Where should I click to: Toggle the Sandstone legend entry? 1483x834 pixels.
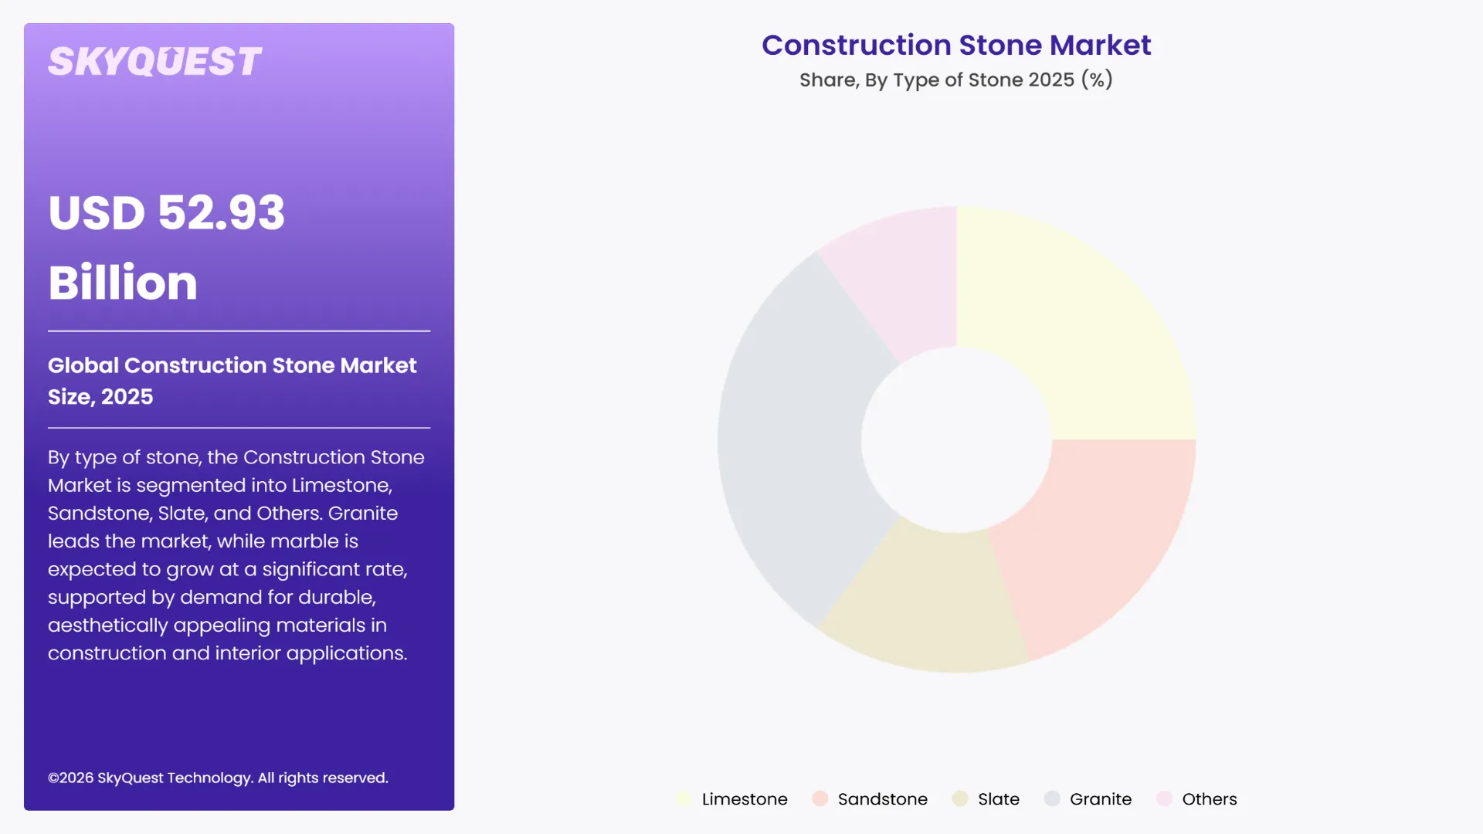tap(870, 799)
